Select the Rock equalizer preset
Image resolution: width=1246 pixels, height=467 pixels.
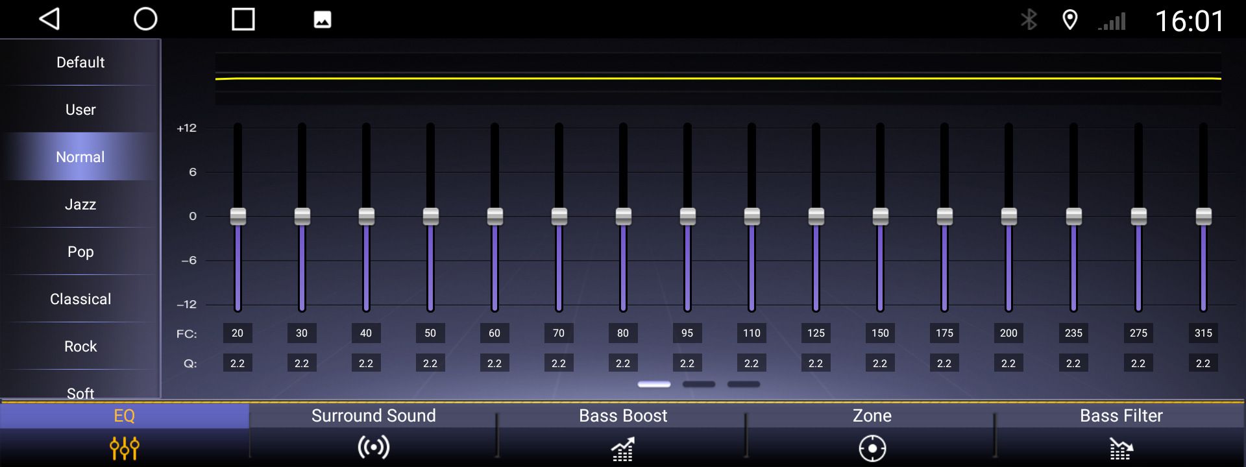pos(80,346)
